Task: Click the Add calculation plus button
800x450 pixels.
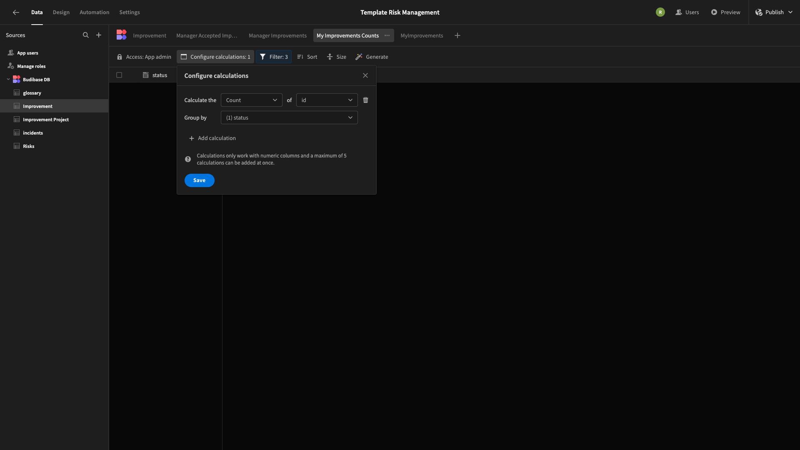Action: (192, 138)
